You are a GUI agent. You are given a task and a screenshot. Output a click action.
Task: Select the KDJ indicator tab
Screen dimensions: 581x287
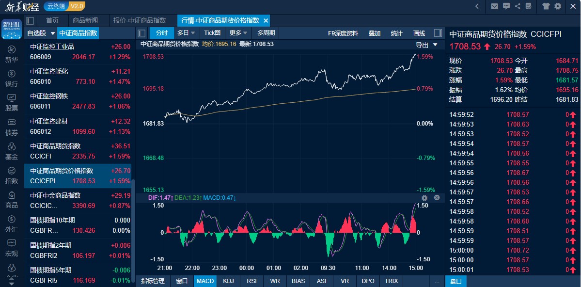click(229, 281)
